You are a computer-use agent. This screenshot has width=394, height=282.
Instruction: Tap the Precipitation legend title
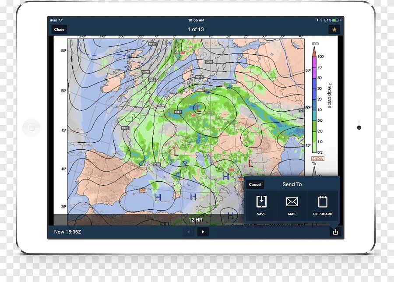pyautogui.click(x=329, y=95)
